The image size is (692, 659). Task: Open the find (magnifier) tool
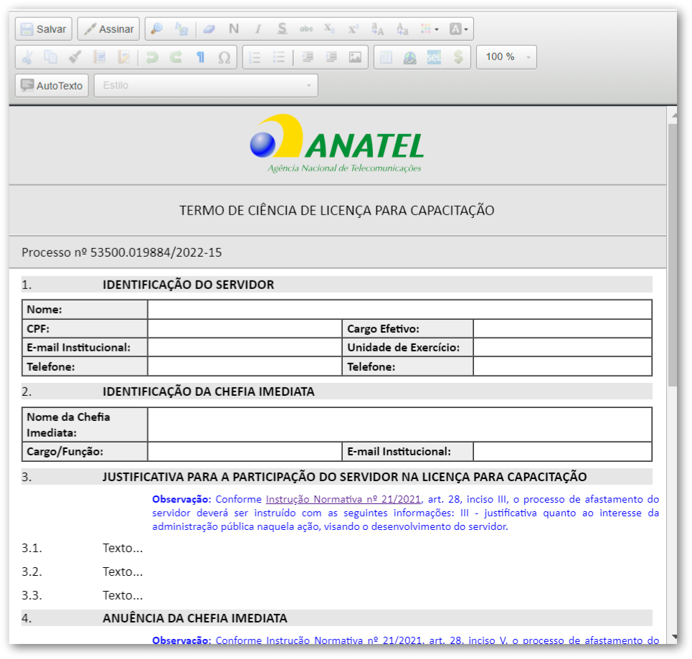(157, 29)
